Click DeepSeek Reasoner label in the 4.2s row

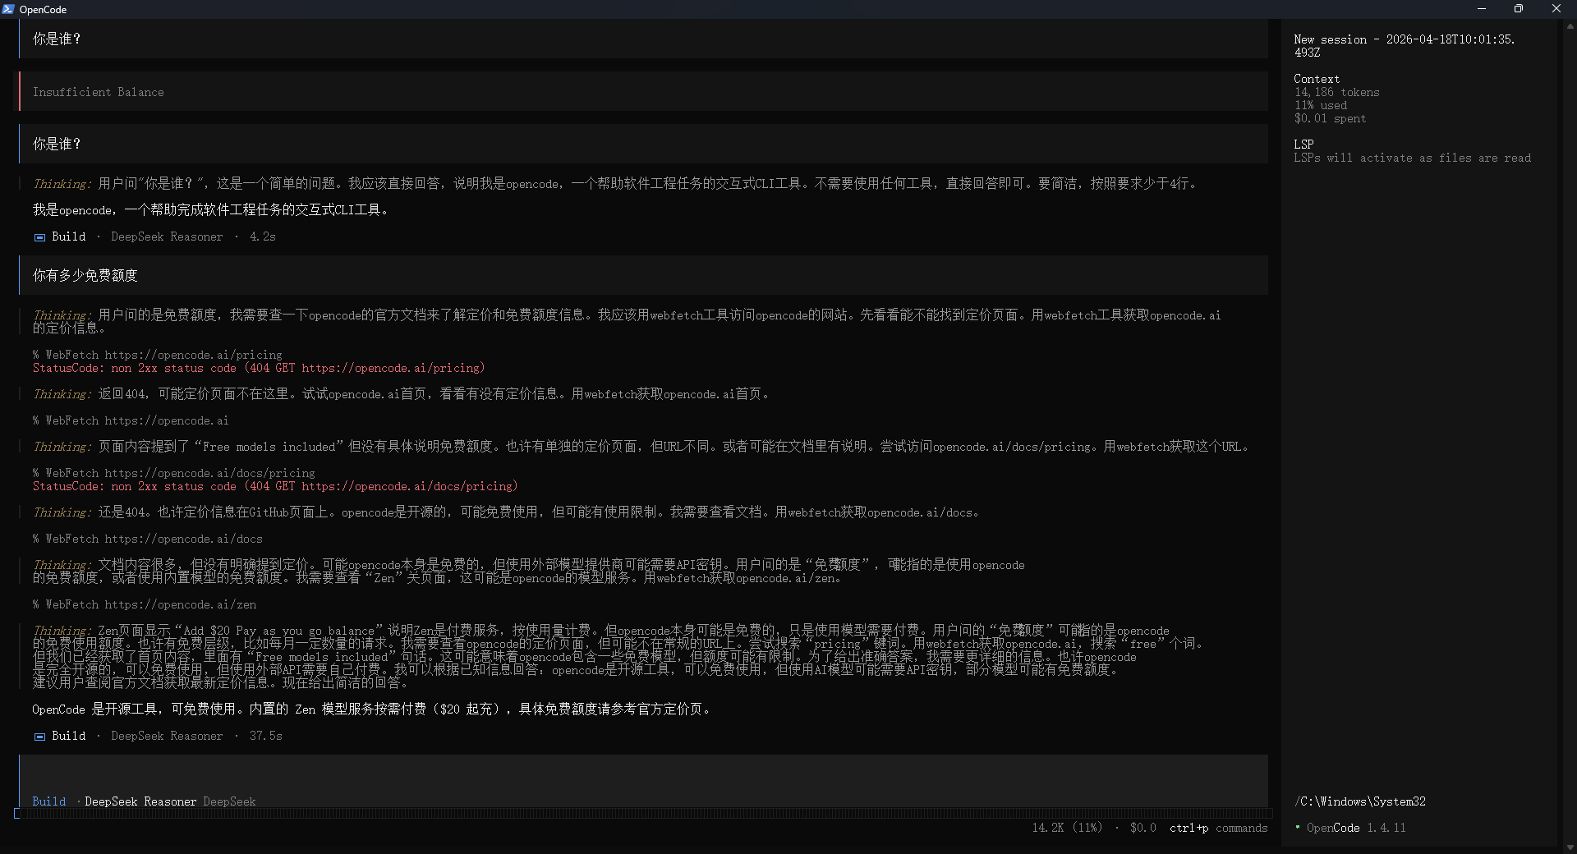tap(167, 236)
